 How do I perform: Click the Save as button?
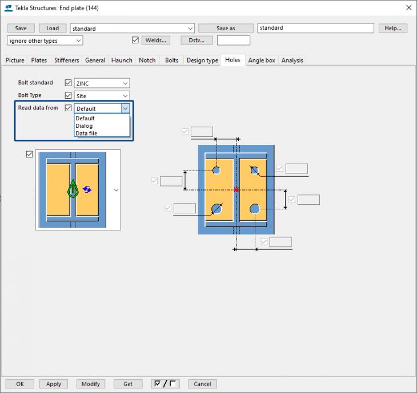(x=226, y=28)
